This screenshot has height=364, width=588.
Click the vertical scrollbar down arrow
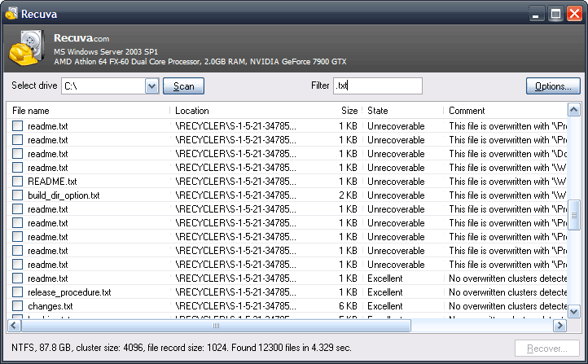(573, 308)
